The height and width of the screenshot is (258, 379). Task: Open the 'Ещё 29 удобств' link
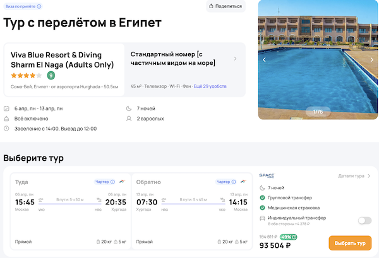coord(210,86)
